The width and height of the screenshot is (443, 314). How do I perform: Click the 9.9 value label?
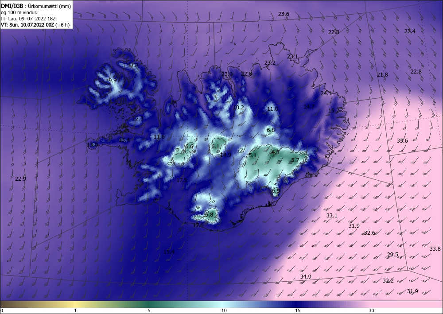[x=113, y=80]
